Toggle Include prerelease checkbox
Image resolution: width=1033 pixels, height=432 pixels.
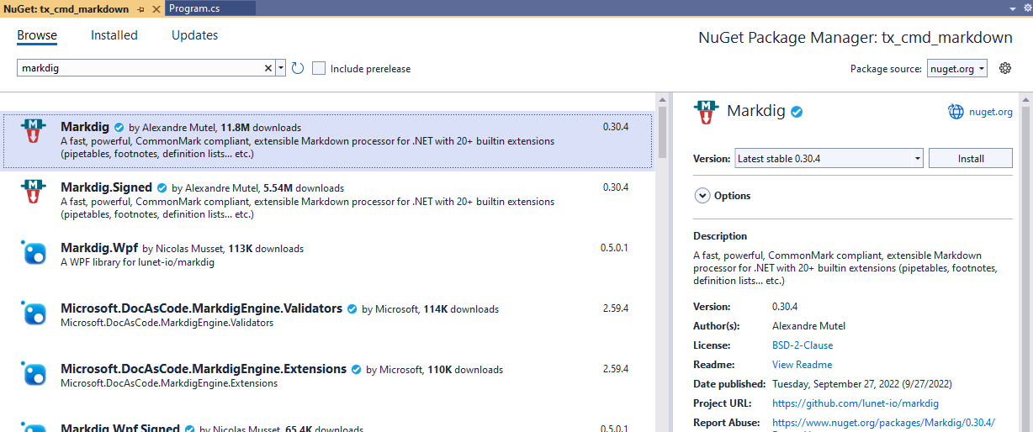[x=319, y=68]
